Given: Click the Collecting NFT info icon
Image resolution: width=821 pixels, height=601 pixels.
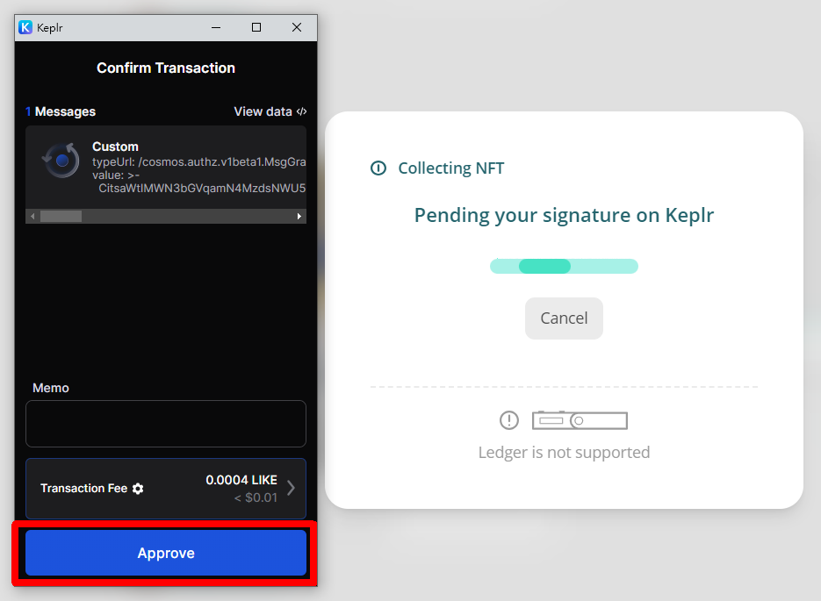Looking at the screenshot, I should coord(378,168).
